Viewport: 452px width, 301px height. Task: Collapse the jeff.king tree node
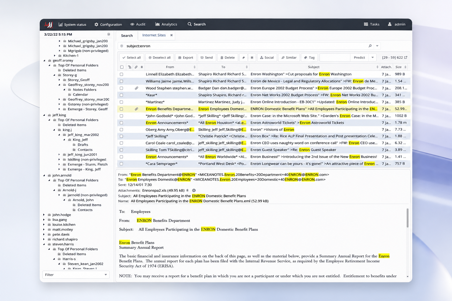point(44,115)
